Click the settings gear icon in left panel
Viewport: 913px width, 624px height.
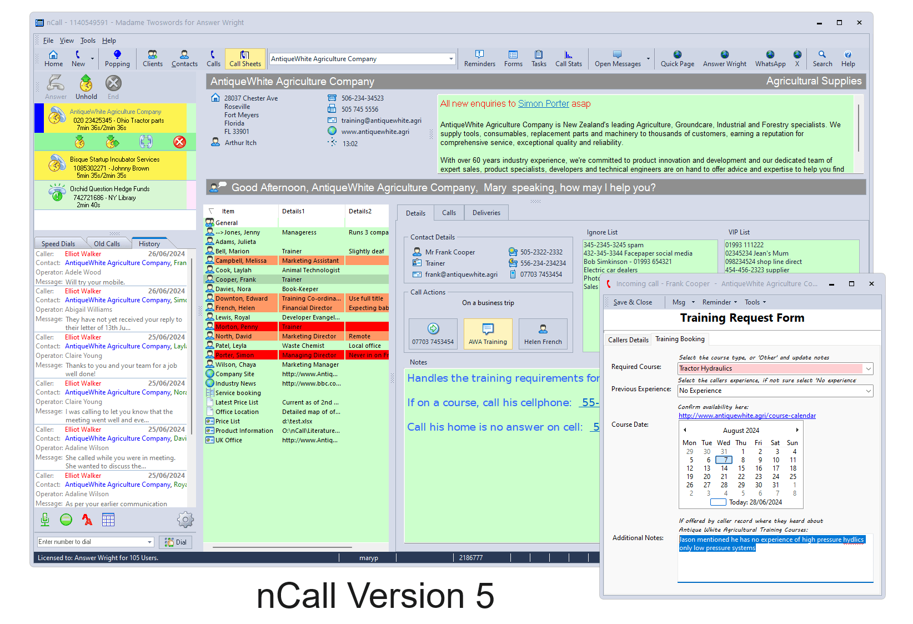185,520
